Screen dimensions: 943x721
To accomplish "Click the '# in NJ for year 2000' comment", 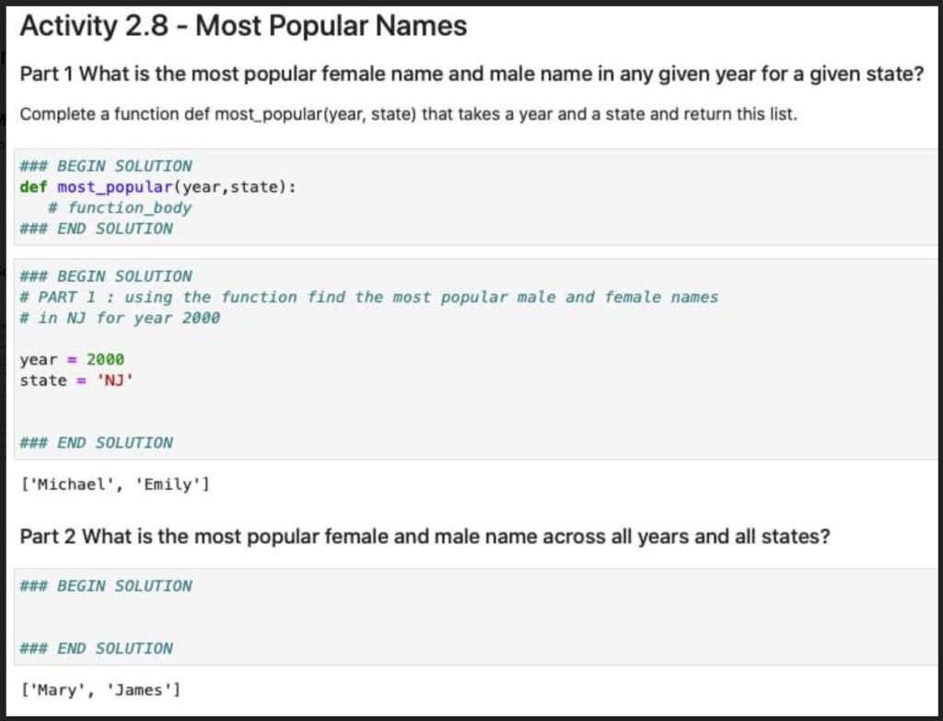I will 121,318.
